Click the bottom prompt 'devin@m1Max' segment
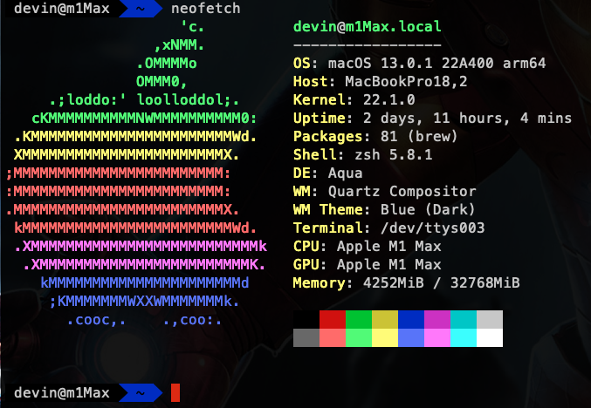Viewport: 591px width, 408px height. [62, 393]
